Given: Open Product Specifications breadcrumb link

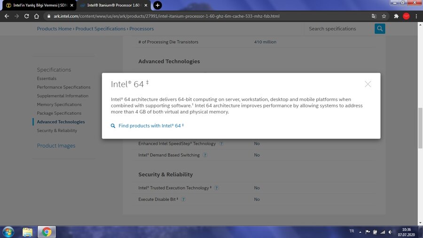Looking at the screenshot, I should tap(101, 29).
